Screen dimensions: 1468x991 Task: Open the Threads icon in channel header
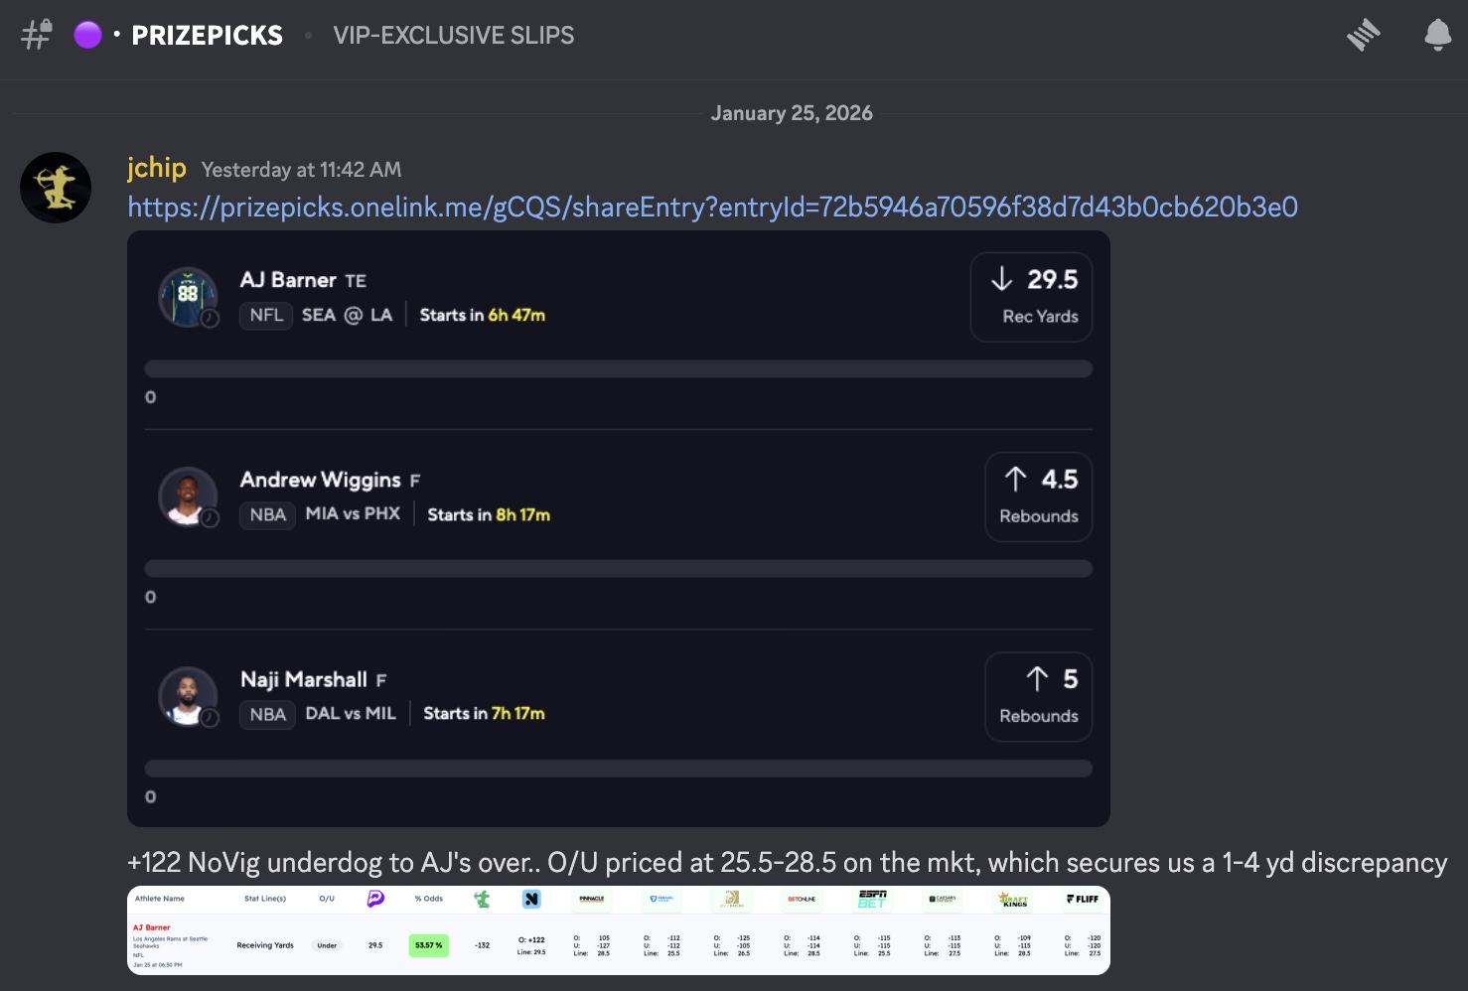1364,35
